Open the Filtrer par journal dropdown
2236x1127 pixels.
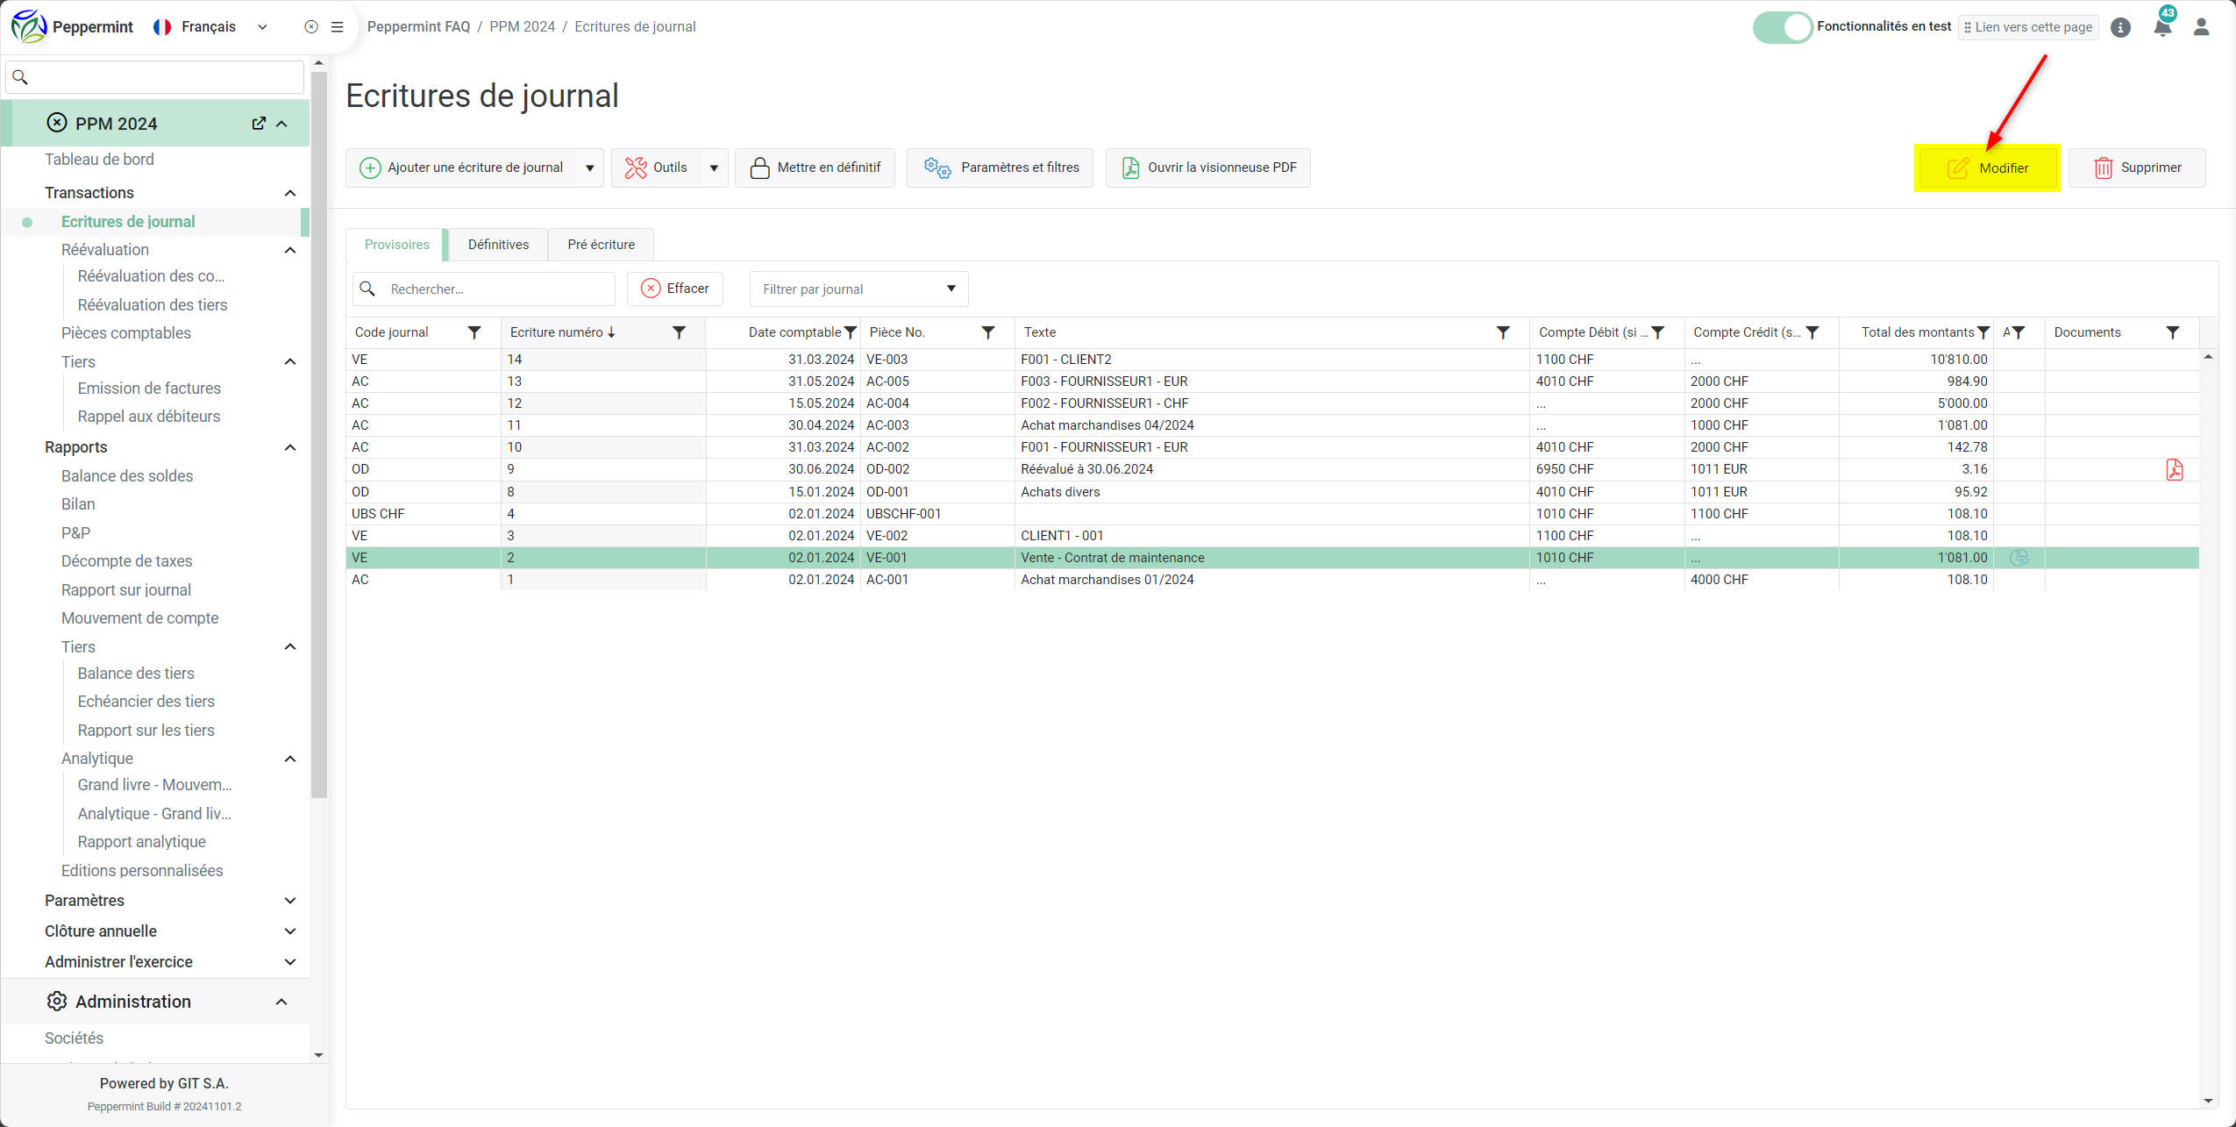pos(858,289)
